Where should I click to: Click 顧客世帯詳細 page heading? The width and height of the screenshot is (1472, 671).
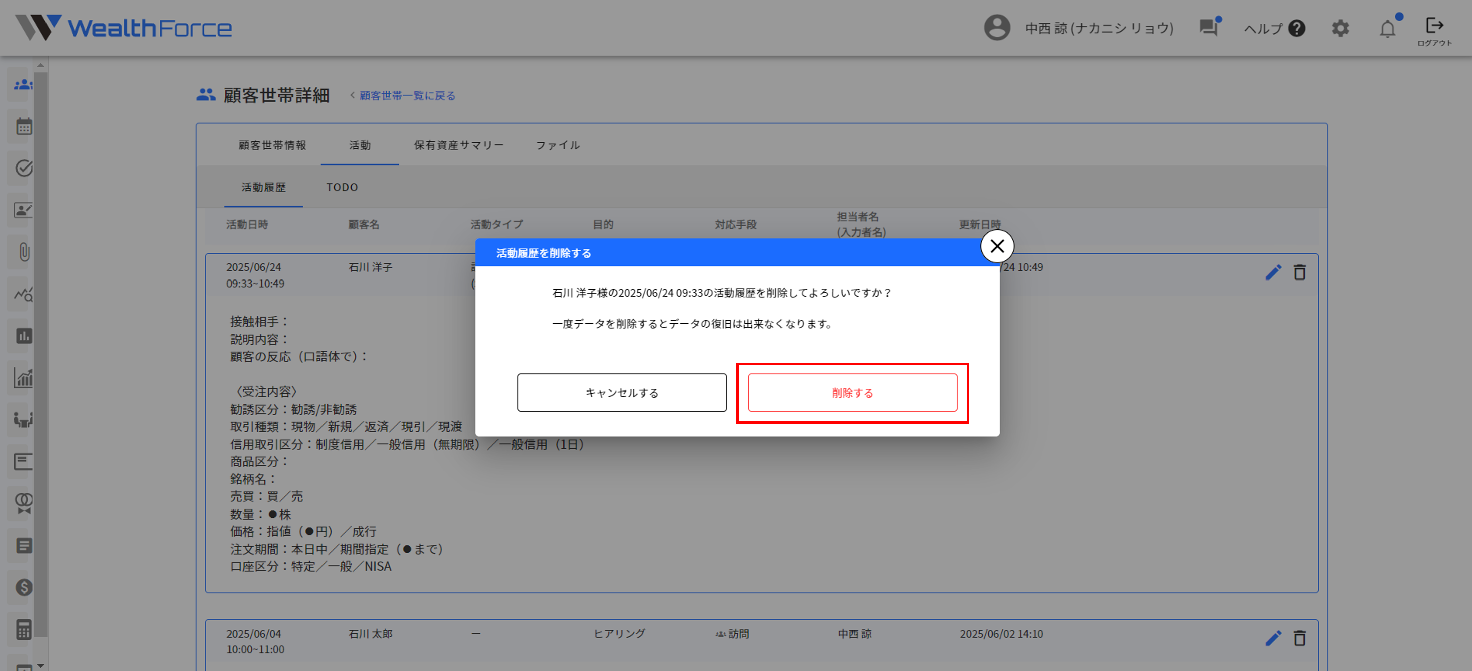[276, 95]
